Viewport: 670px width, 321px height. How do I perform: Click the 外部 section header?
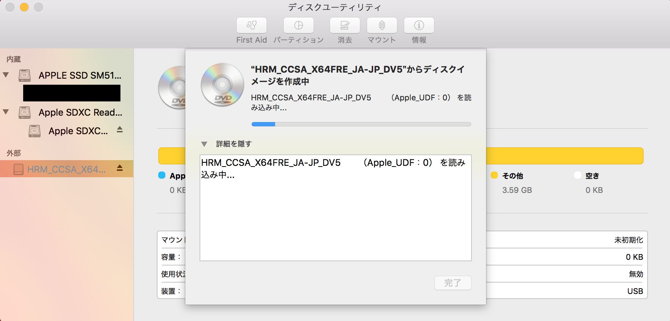coord(14,153)
